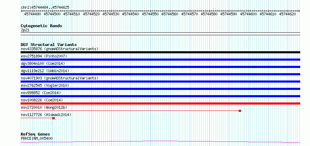Click ruler coordinate 45744540

click(131, 14)
